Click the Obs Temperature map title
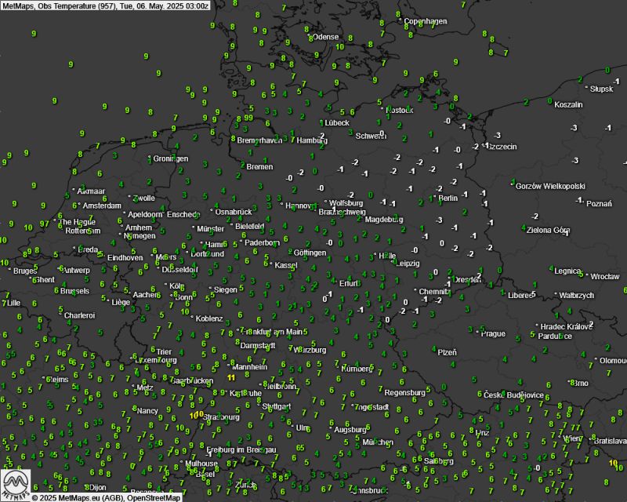This screenshot has width=627, height=502. (x=105, y=5)
